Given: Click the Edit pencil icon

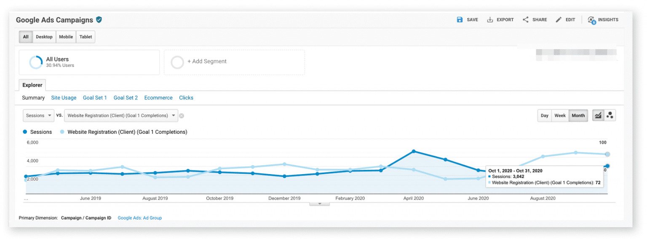Looking at the screenshot, I should tap(559, 20).
